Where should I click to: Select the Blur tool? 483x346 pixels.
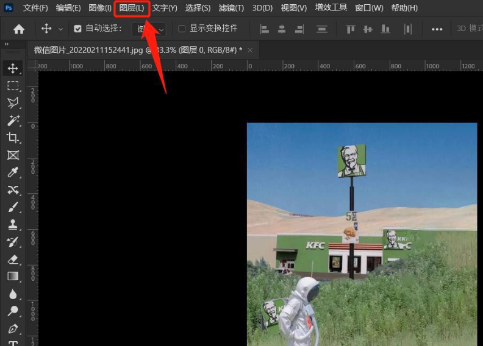[13, 294]
